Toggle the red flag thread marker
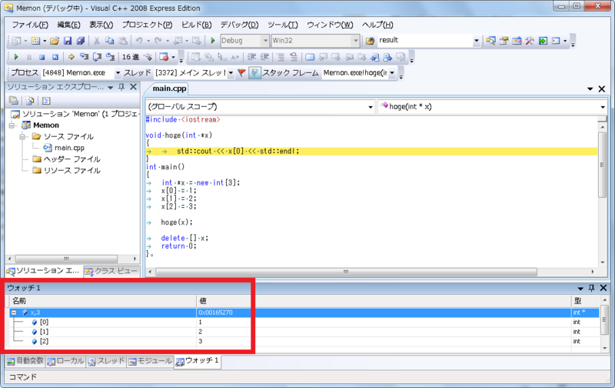The width and height of the screenshot is (615, 388). point(241,73)
